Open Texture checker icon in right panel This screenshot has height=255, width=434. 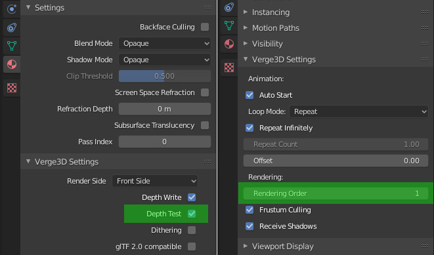click(x=229, y=68)
